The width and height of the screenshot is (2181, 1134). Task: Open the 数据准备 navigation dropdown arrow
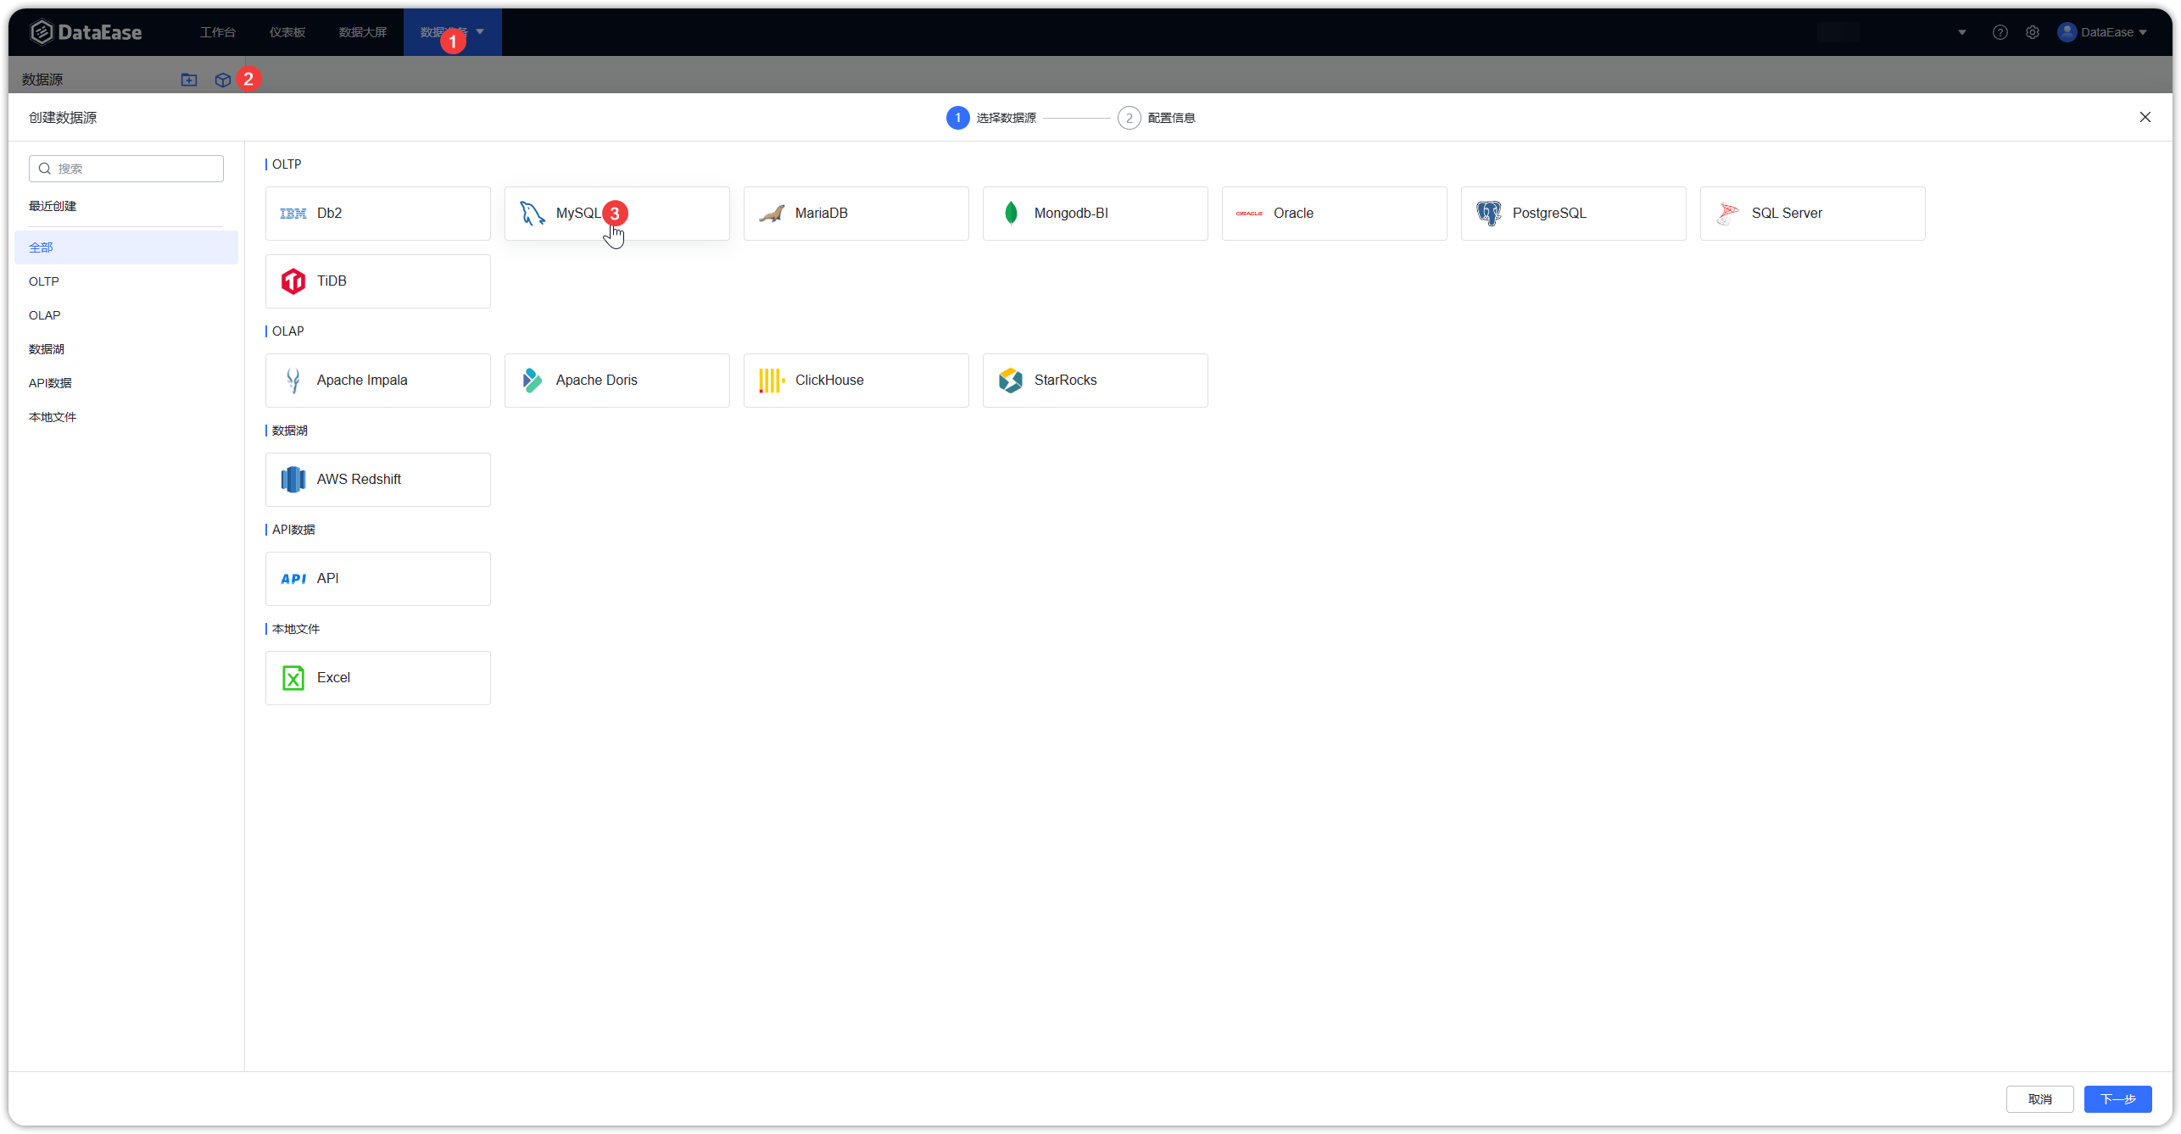tap(480, 31)
